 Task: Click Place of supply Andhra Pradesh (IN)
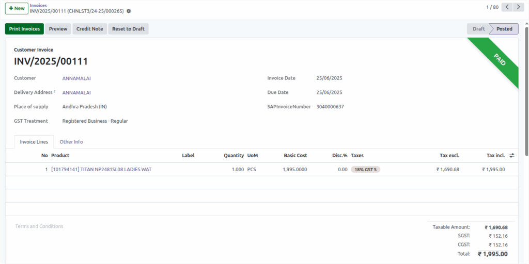point(85,107)
